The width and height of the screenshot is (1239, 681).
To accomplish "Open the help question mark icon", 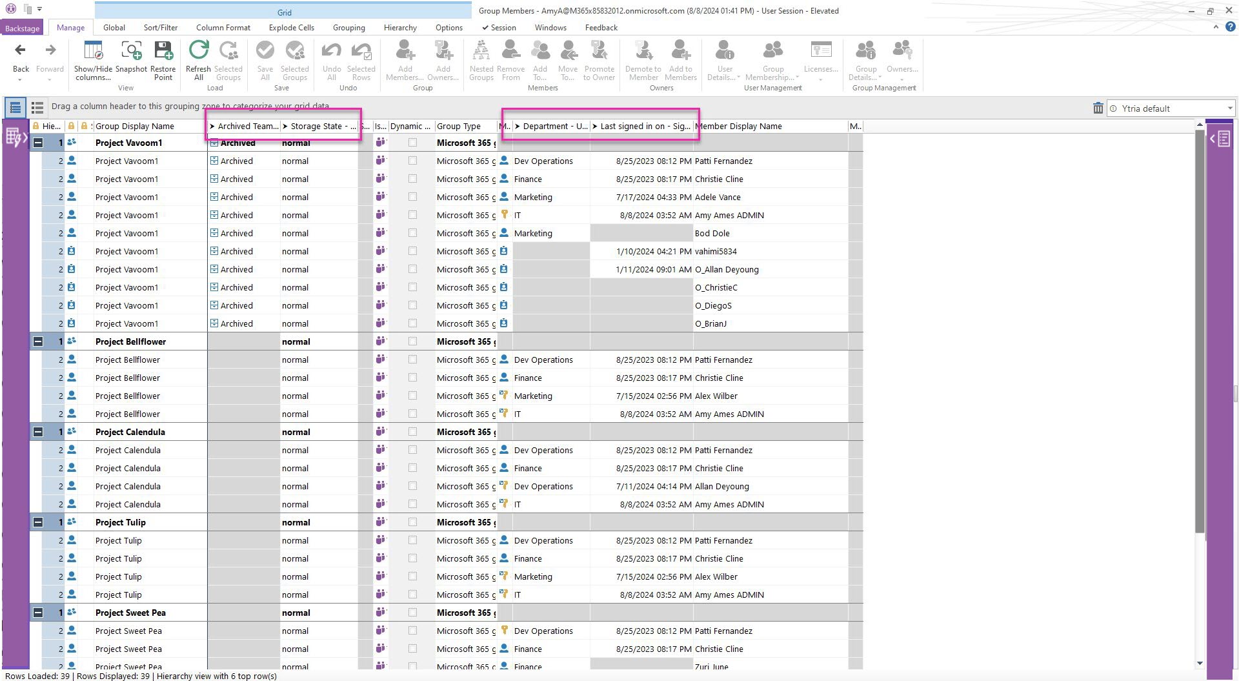I will pos(1230,27).
